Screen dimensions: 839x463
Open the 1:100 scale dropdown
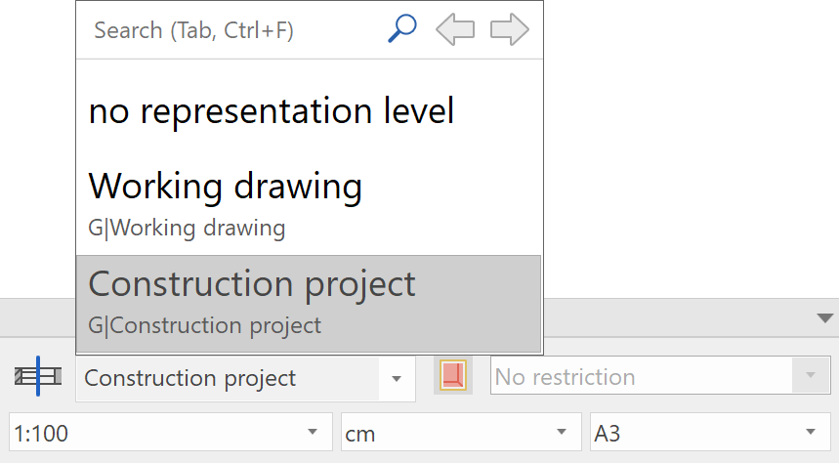click(156, 433)
